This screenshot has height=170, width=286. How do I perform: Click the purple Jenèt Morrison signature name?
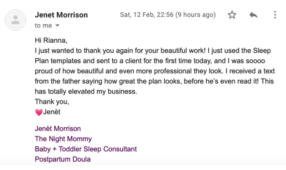pyautogui.click(x=58, y=128)
